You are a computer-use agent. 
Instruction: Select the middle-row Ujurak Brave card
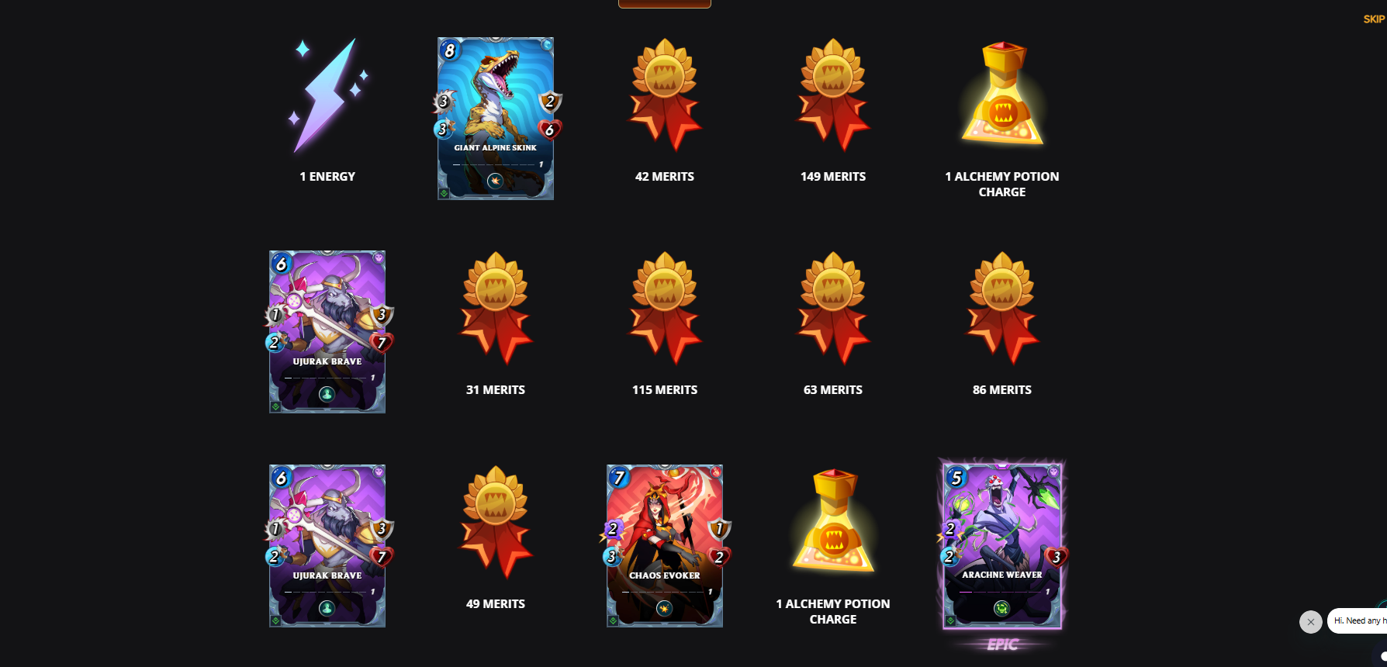coord(327,331)
